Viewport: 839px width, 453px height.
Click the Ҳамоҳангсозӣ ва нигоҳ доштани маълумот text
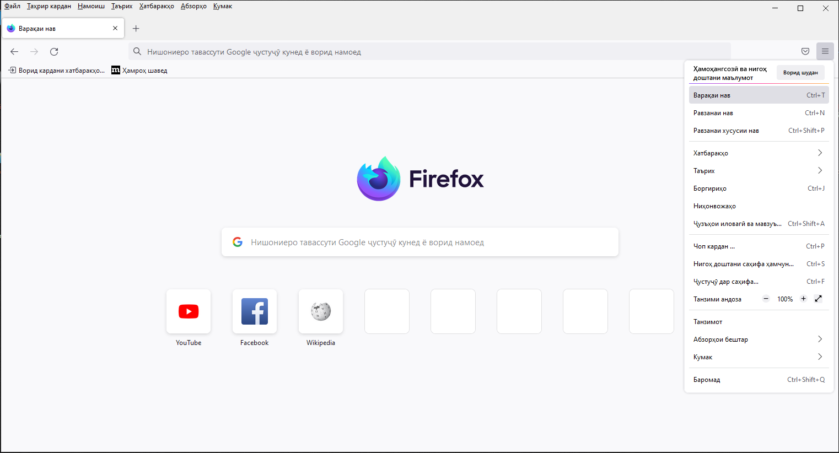pos(730,73)
